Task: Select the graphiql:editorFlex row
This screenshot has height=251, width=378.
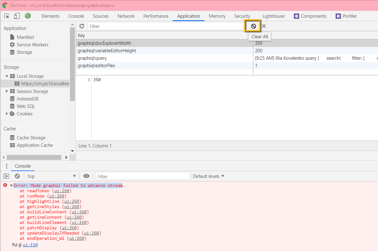Action: coord(227,66)
